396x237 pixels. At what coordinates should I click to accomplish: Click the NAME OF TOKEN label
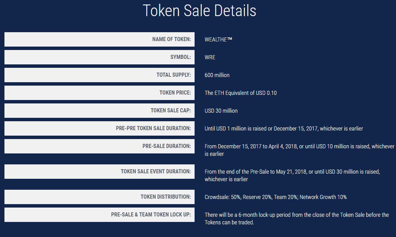click(171, 39)
